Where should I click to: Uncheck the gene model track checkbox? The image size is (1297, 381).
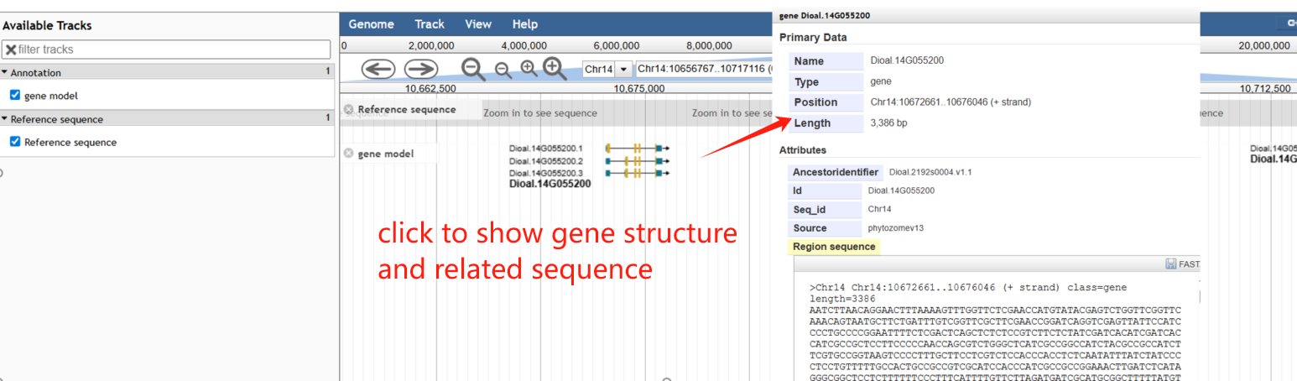coord(15,96)
